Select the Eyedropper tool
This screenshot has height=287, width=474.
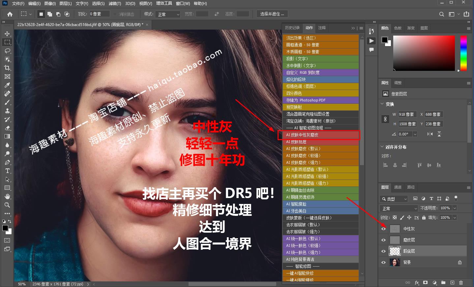pyautogui.click(x=7, y=85)
